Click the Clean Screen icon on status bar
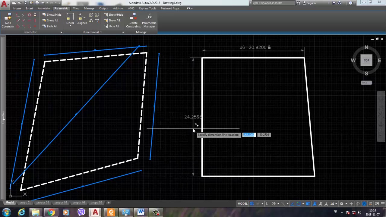 377,204
